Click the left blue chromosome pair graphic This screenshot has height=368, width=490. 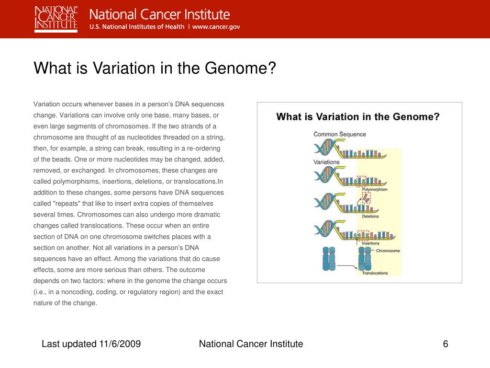[x=329, y=259]
